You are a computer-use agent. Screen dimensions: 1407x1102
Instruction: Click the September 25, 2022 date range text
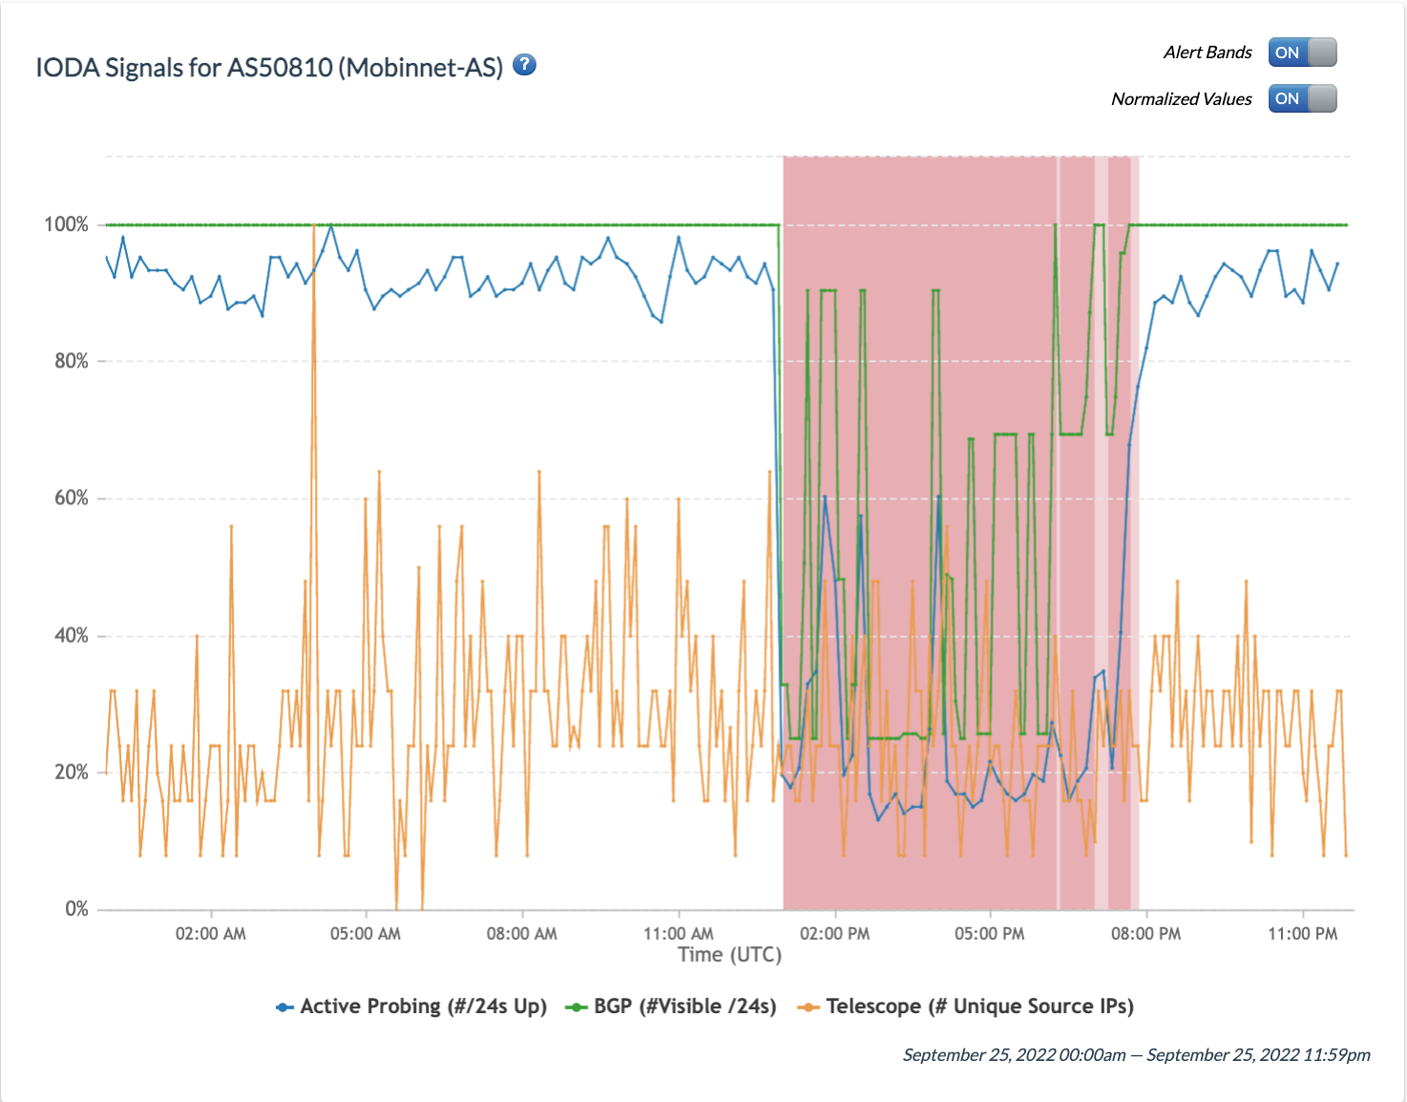tap(1136, 1055)
